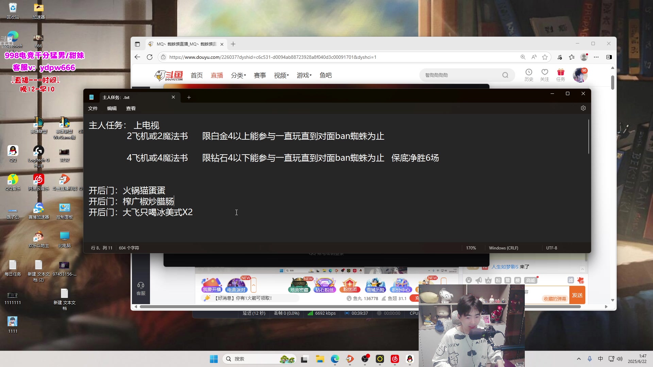The image size is (653, 367).
Task: Click text line 开后门：大飞只喝冰美式X2
Action: pos(140,212)
